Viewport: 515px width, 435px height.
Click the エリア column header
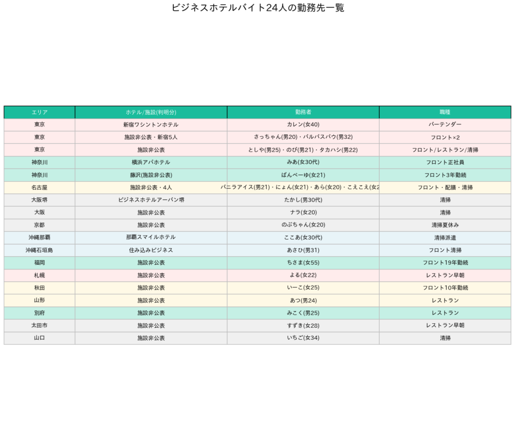39,112
